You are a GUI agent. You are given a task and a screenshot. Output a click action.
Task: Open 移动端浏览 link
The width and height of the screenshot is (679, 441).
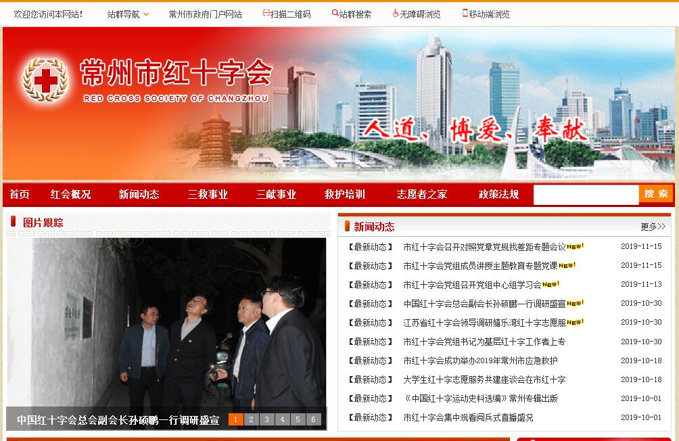point(489,14)
